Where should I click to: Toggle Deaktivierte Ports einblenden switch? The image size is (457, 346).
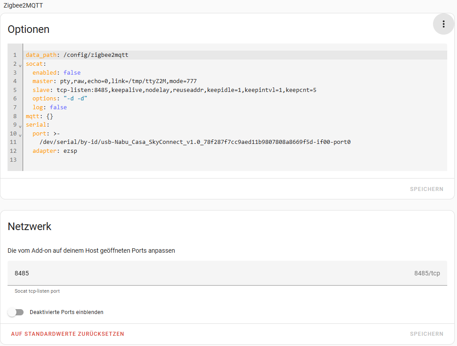[x=16, y=312]
